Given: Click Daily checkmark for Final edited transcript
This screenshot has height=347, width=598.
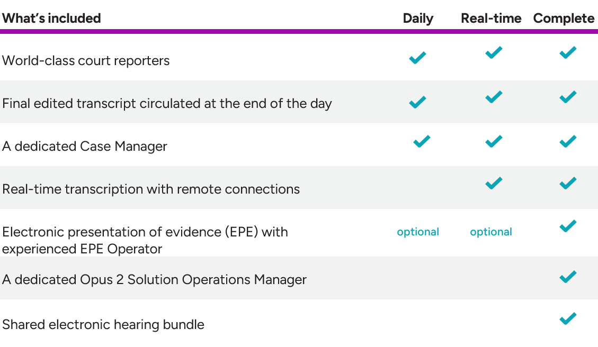Looking at the screenshot, I should tap(417, 102).
